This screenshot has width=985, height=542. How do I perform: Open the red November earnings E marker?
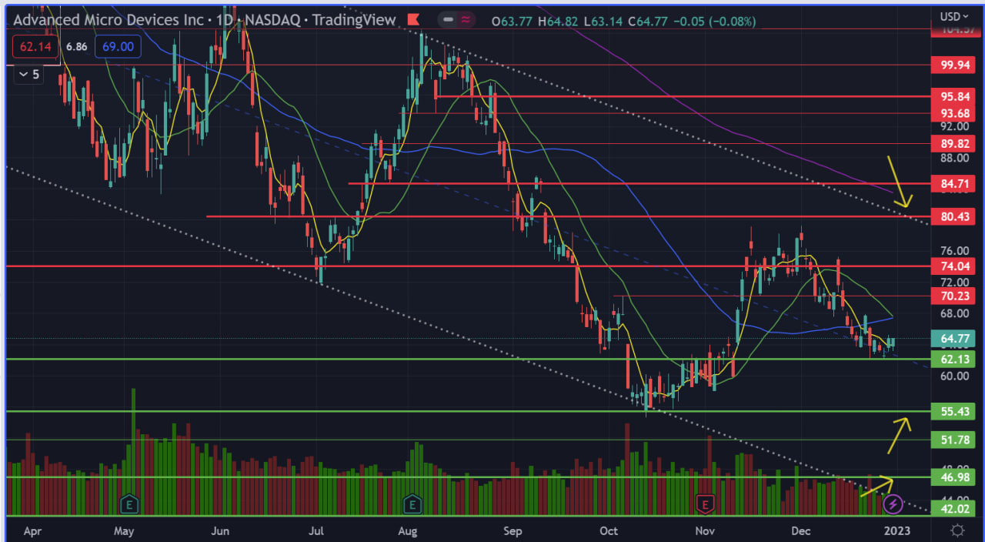click(x=703, y=504)
